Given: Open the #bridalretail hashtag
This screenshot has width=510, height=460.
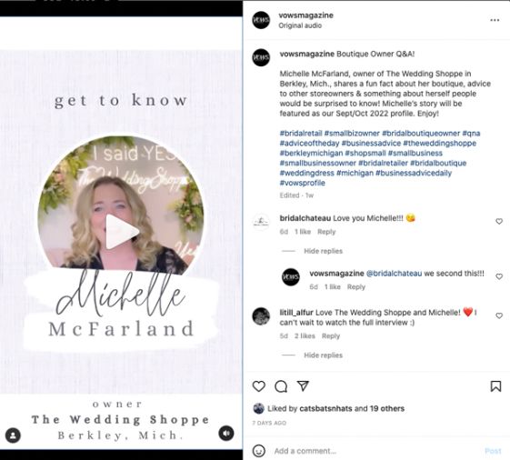Looking at the screenshot, I should pyautogui.click(x=301, y=134).
